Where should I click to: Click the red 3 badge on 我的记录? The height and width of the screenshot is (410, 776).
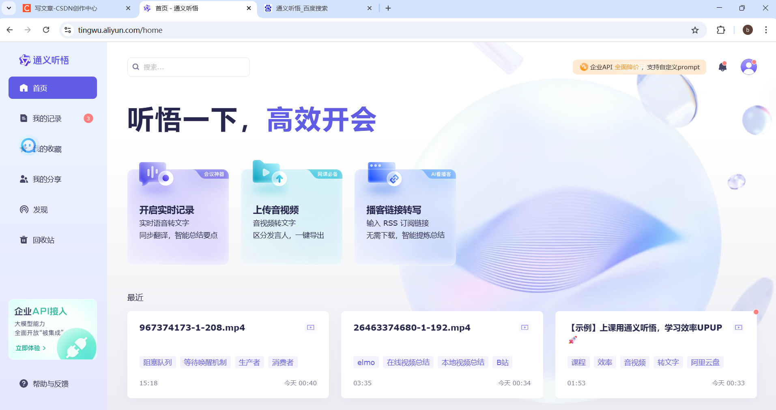(x=88, y=118)
